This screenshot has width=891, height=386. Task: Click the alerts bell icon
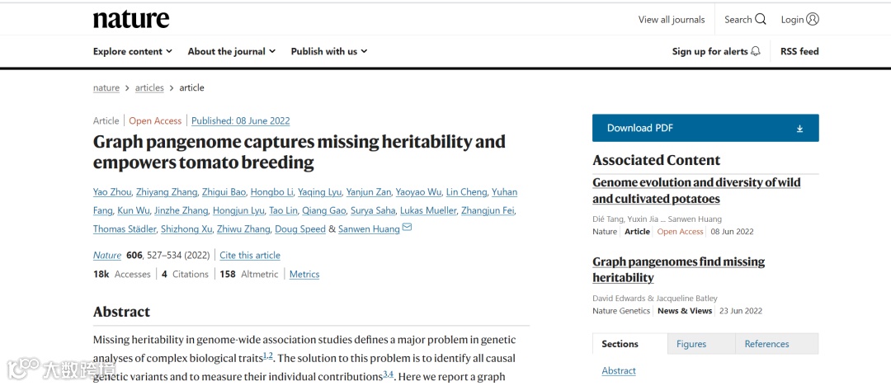755,51
